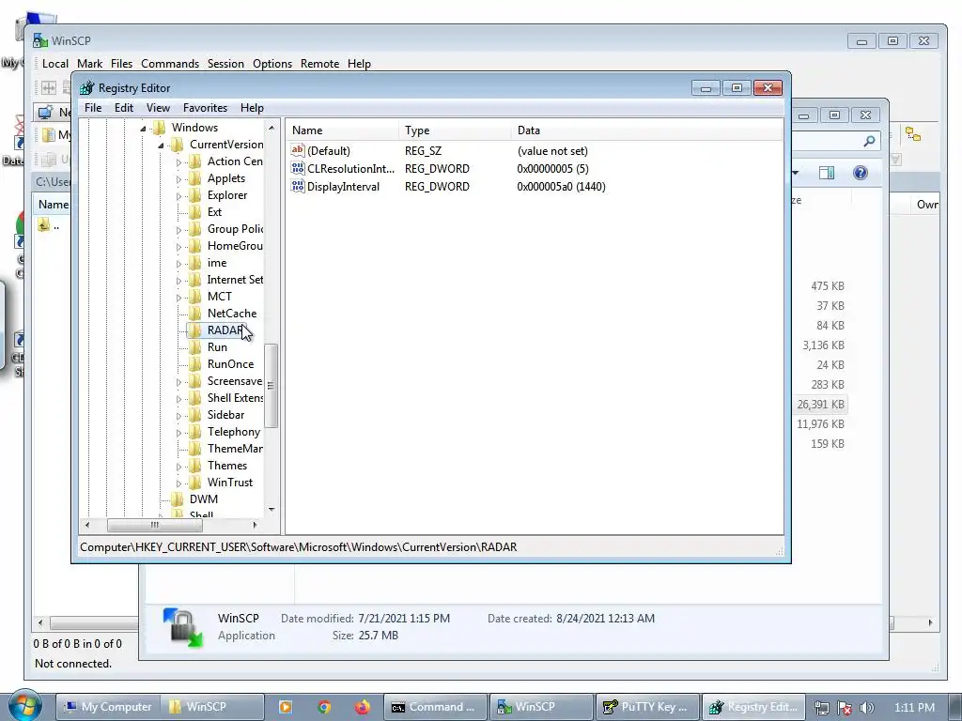Screen dimensions: 962x721
Task: Expand the Action Center key
Action: [x=178, y=162]
